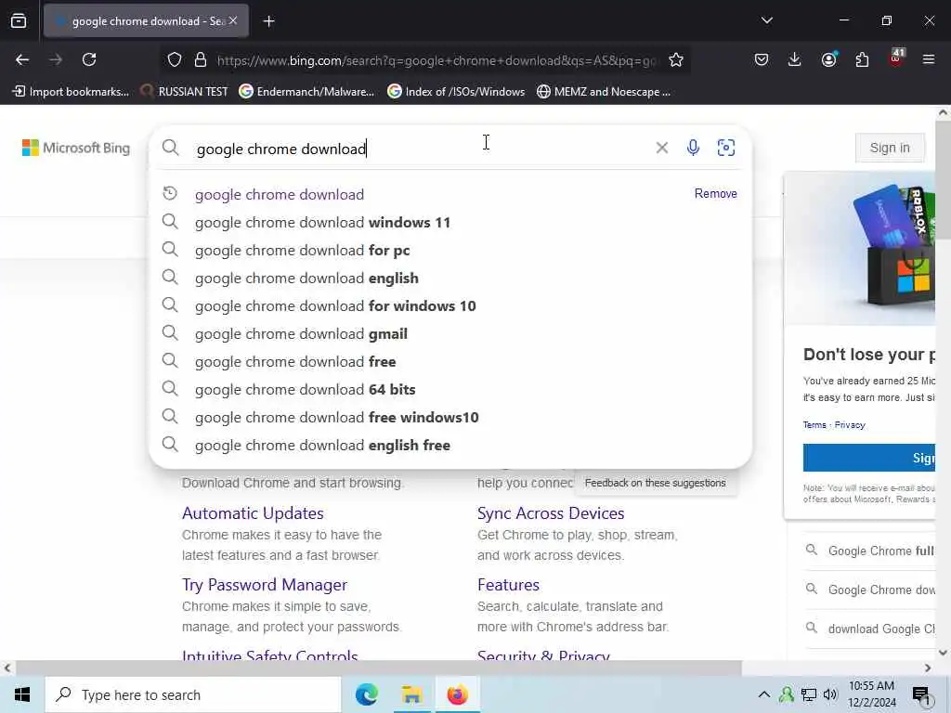
Task: View site security padlock info
Action: click(201, 60)
